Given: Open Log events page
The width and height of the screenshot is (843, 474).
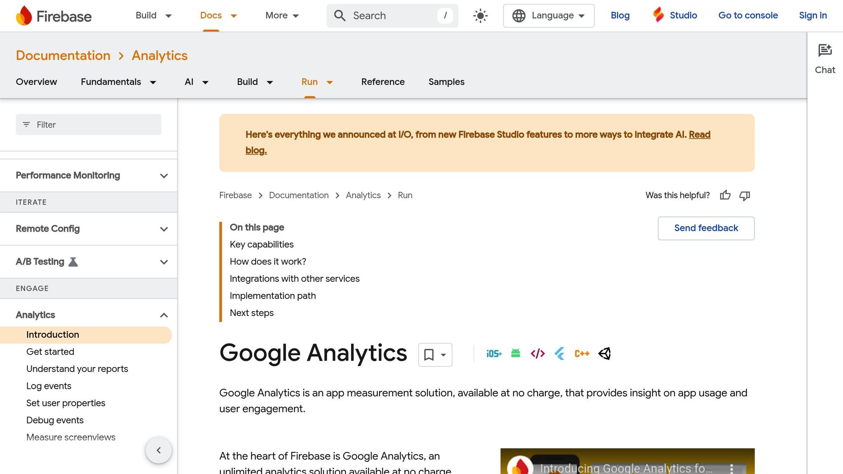Looking at the screenshot, I should [49, 386].
